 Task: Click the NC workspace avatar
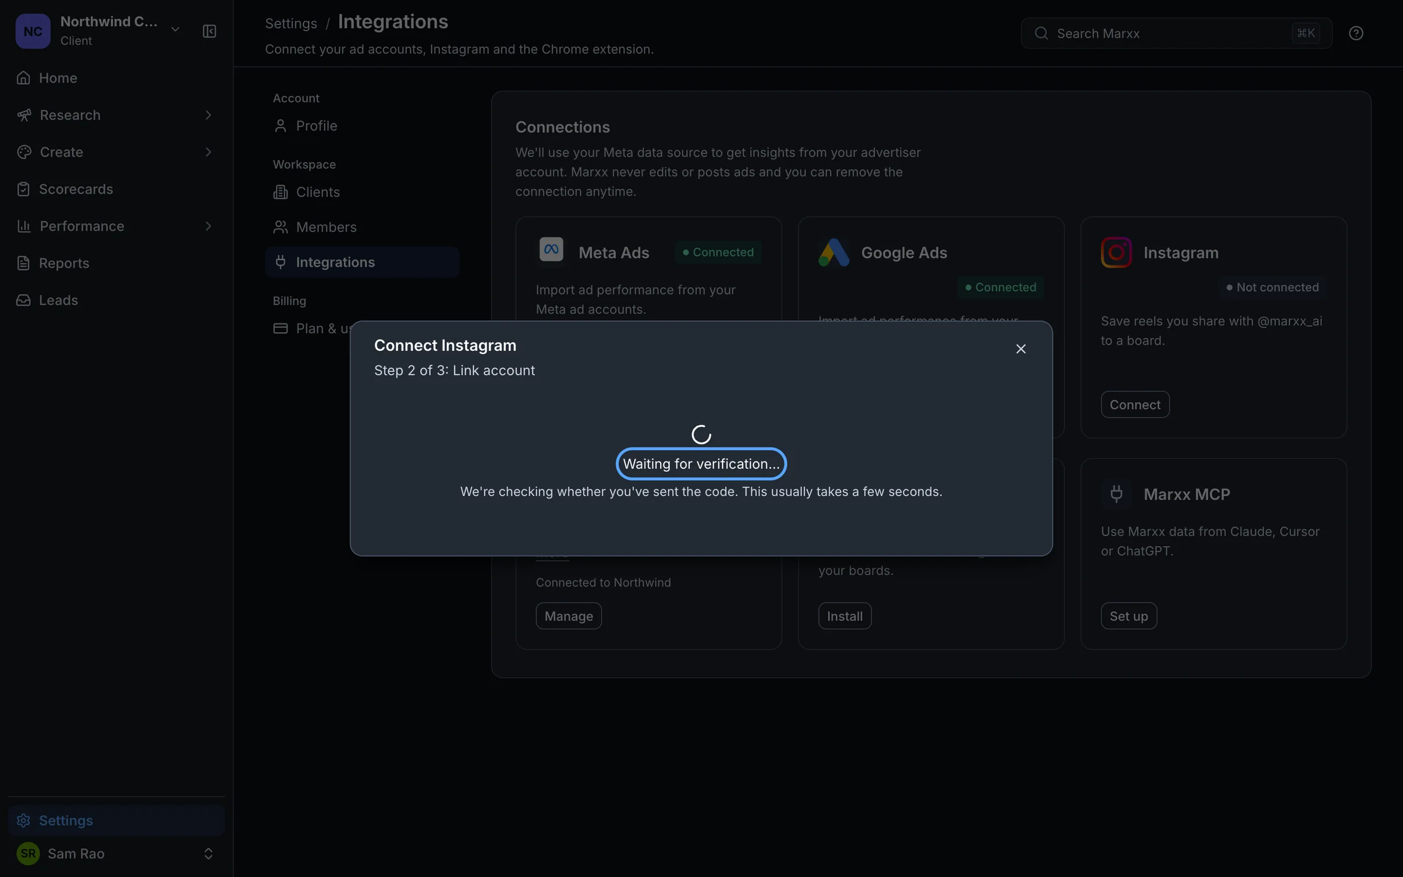33,31
